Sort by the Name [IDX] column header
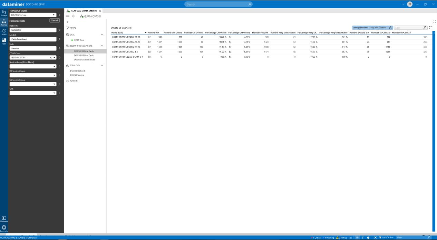The image size is (437, 240). point(117,32)
